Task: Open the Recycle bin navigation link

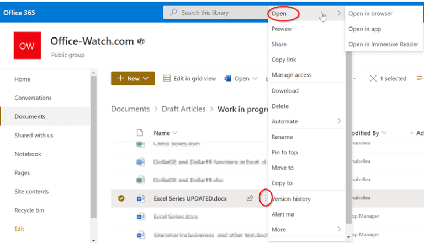Action: 29,210
